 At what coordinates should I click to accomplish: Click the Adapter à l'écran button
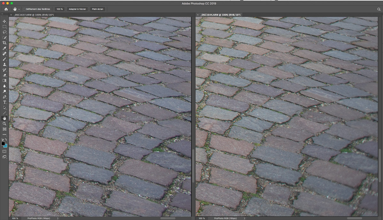point(77,9)
